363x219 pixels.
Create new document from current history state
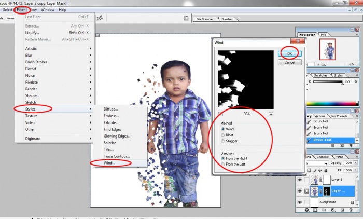333,146
